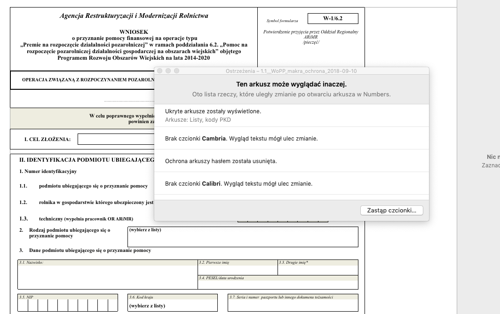The image size is (500, 314).
Task: Click the 3.7 passport number field
Action: click(293, 306)
